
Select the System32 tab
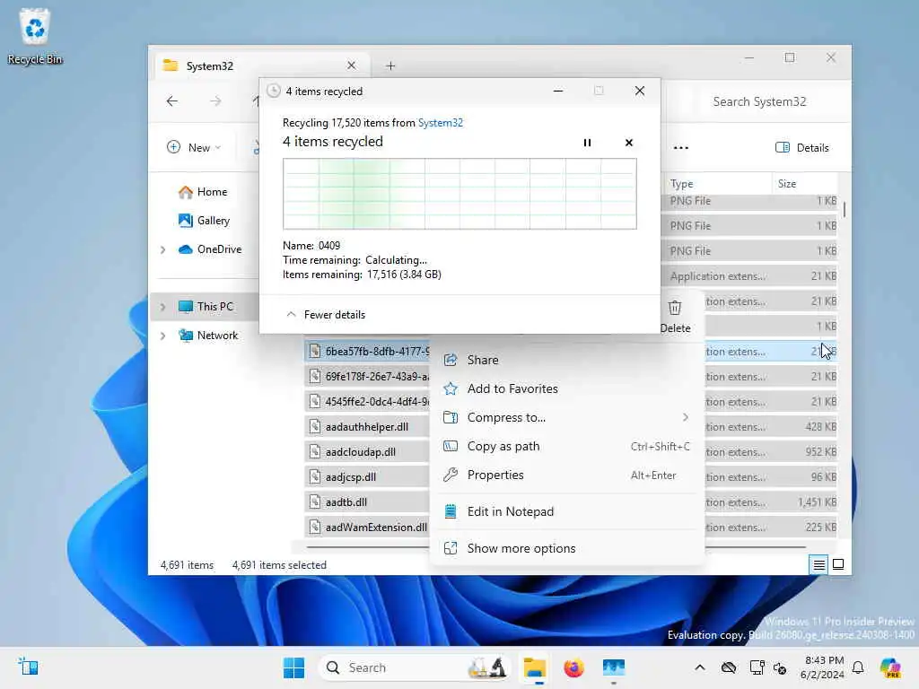pos(262,65)
